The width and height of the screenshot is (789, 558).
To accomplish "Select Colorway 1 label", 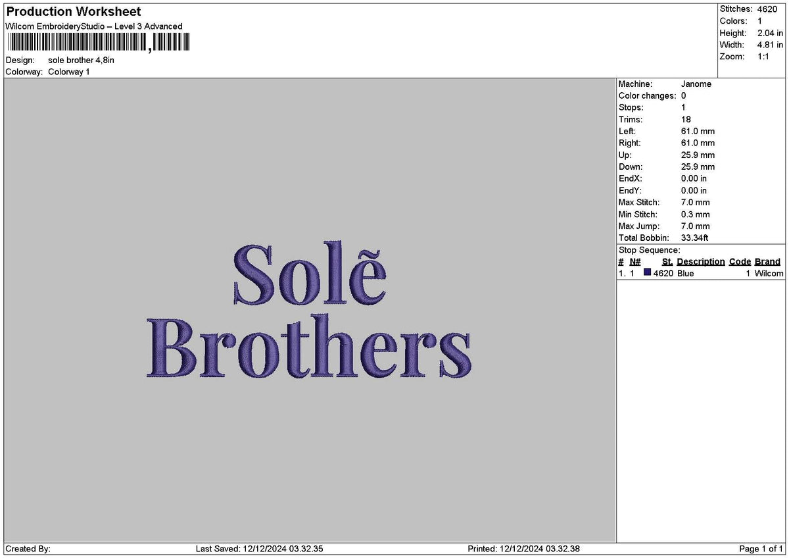I will coord(68,71).
